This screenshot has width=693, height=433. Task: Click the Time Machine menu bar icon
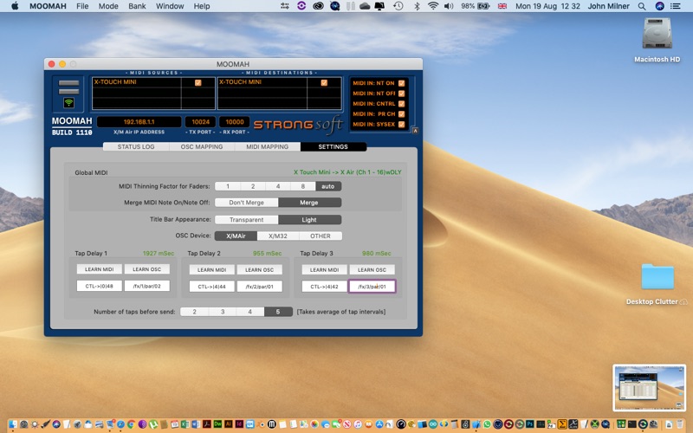398,6
